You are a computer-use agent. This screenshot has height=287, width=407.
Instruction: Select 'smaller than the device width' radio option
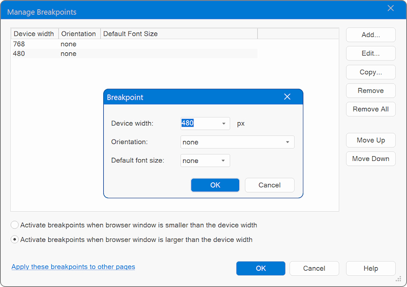pyautogui.click(x=15, y=225)
